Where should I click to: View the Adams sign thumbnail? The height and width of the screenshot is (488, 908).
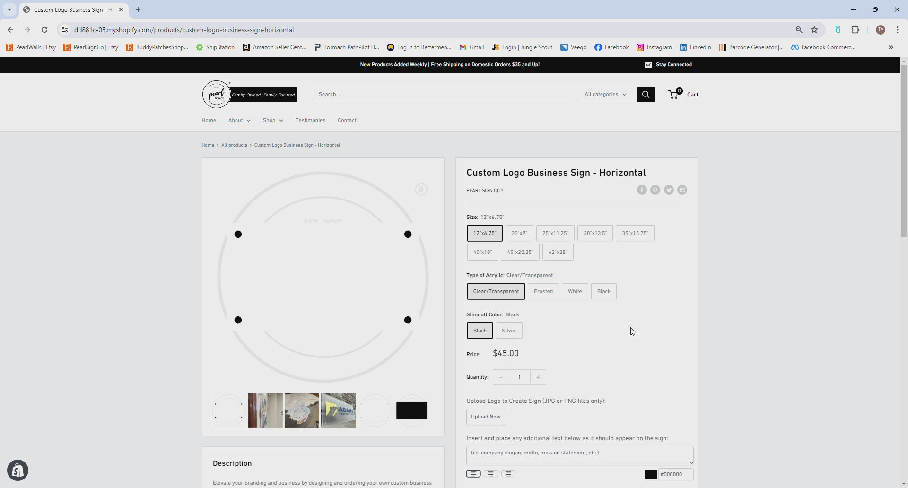tap(338, 410)
